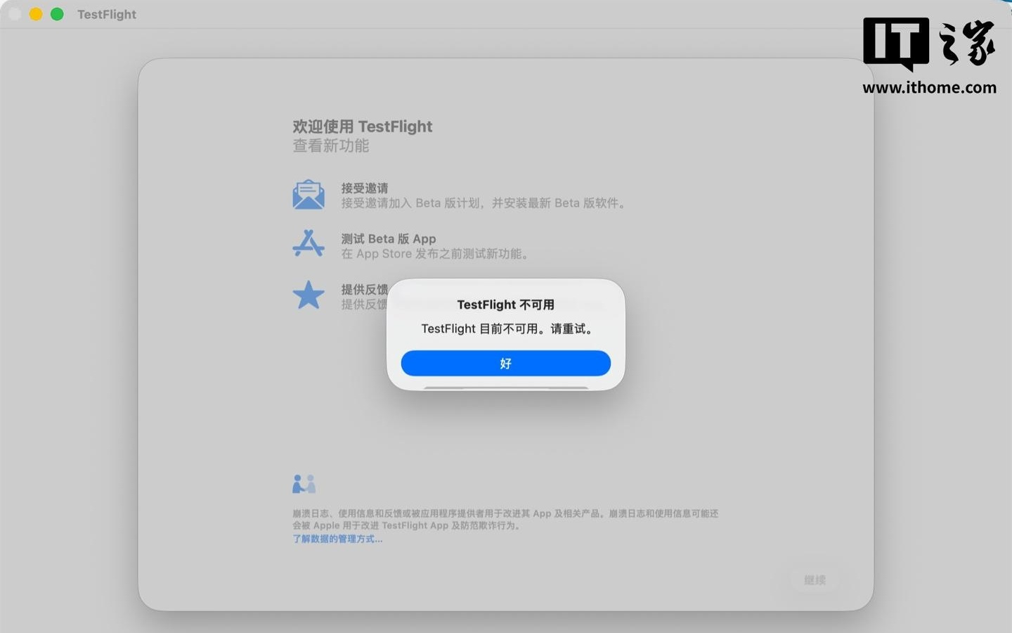
Task: Click the privacy handshake icon above the disclaimer
Action: point(304,484)
